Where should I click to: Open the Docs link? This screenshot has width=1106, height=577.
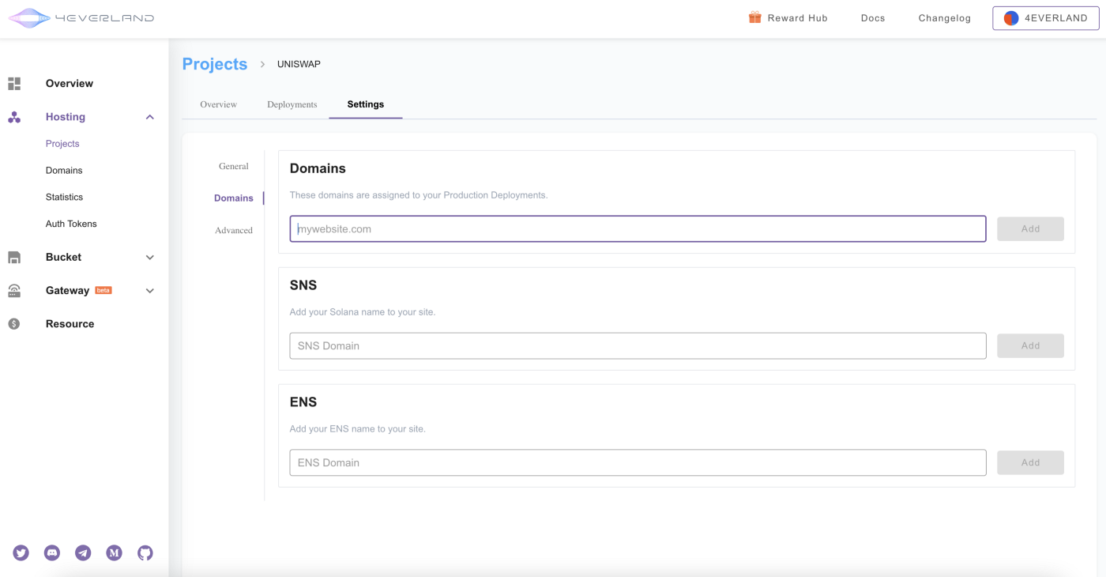coord(873,18)
